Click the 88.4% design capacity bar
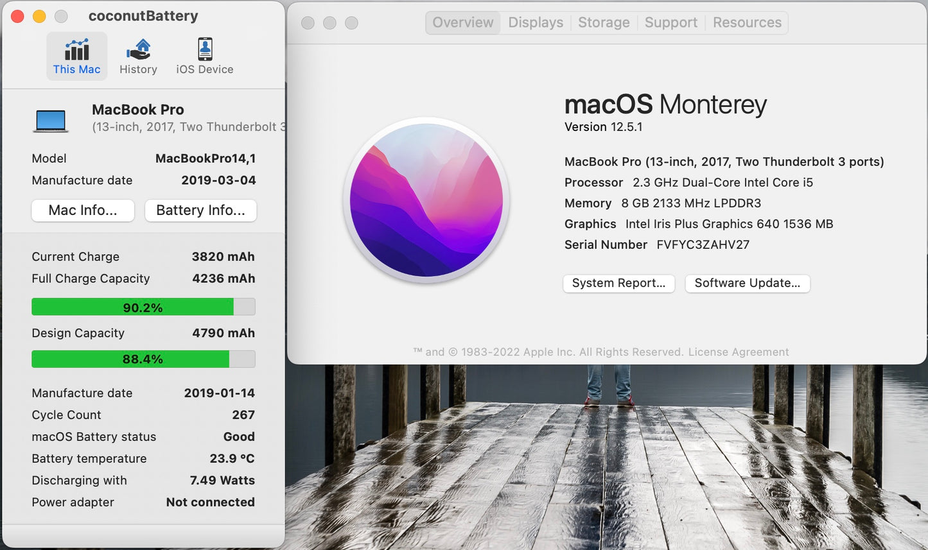Screen dimensions: 928x550 click(x=143, y=359)
